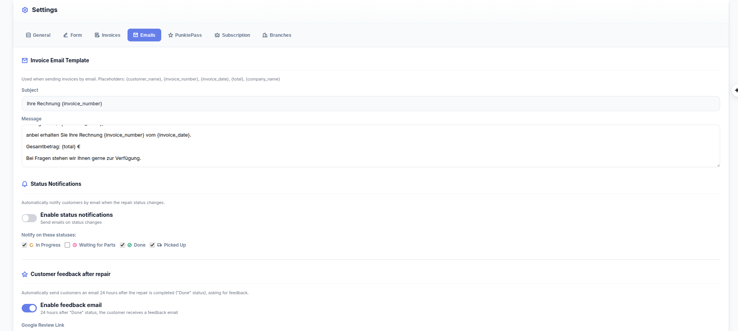Uncheck the Picked Up status checkbox
The height and width of the screenshot is (331, 738).
(x=152, y=245)
